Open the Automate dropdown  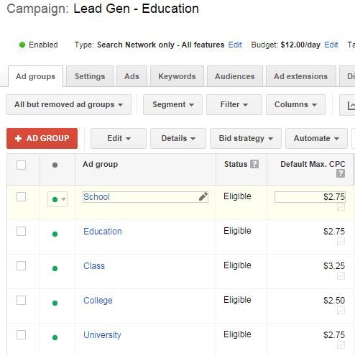316,138
